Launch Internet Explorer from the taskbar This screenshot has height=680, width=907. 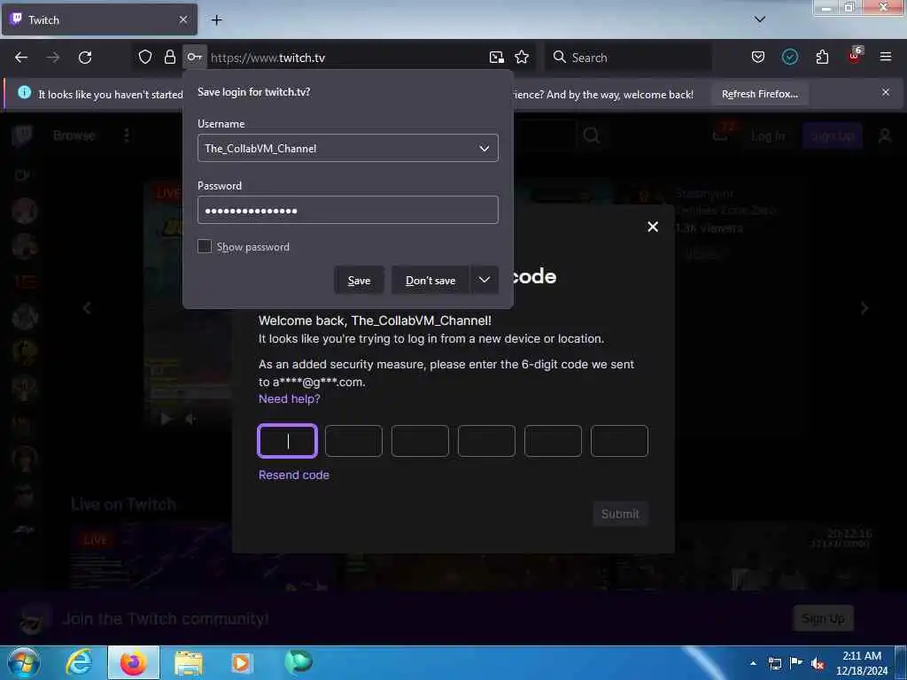tap(78, 662)
